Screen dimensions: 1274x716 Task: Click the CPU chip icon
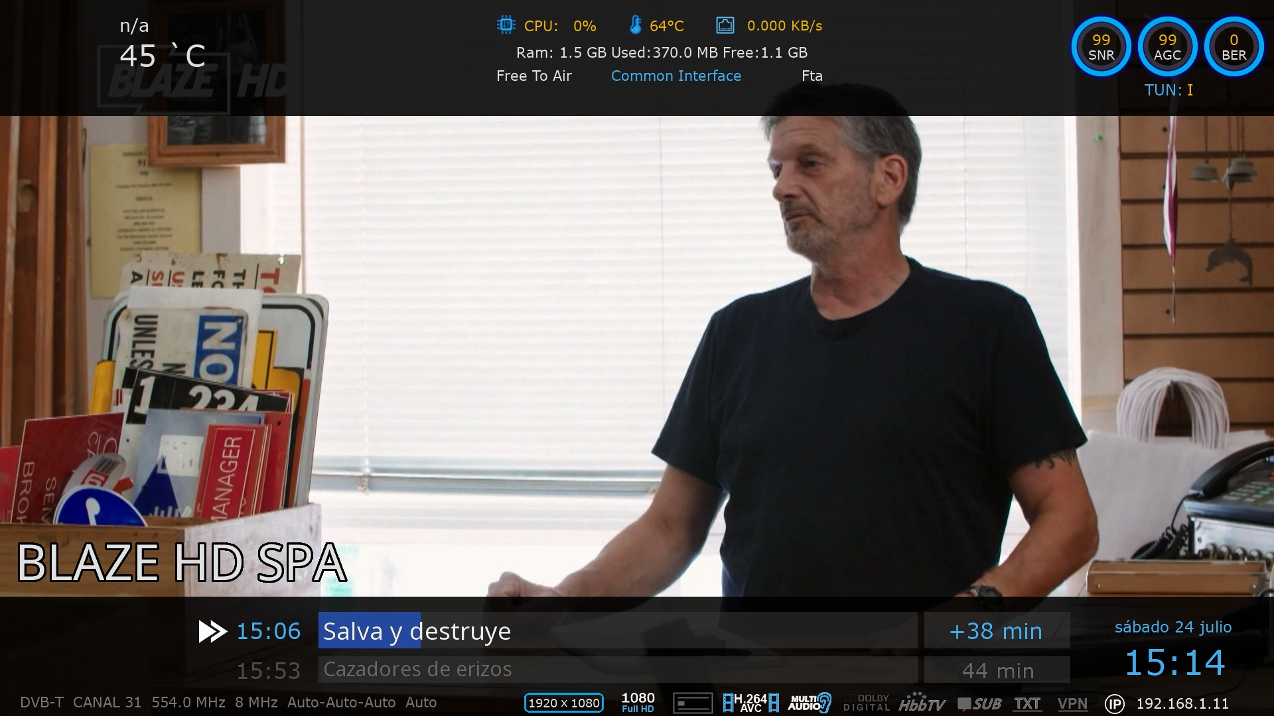pyautogui.click(x=506, y=25)
